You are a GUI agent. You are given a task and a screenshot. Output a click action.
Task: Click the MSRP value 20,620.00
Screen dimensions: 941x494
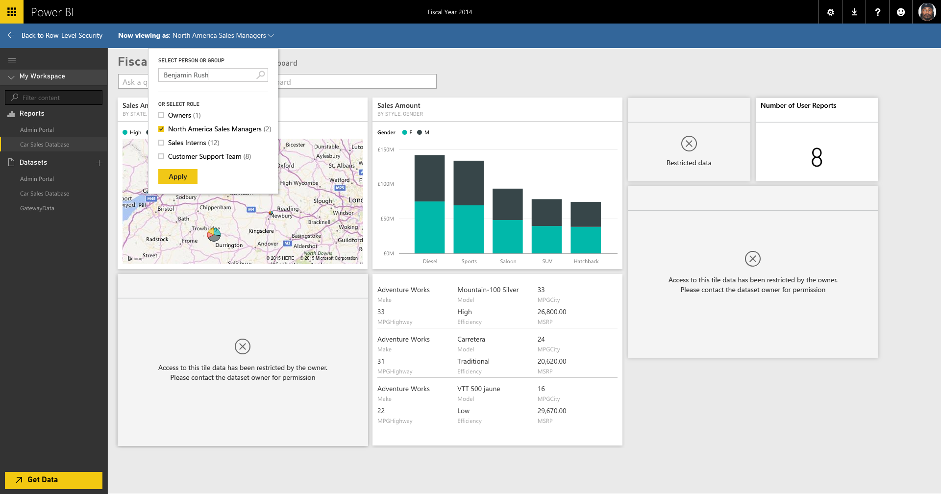551,361
